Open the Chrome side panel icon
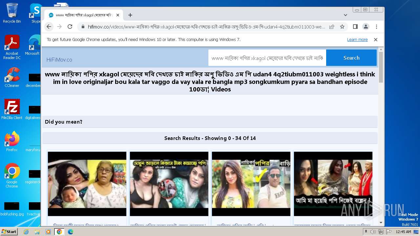 click(x=355, y=27)
